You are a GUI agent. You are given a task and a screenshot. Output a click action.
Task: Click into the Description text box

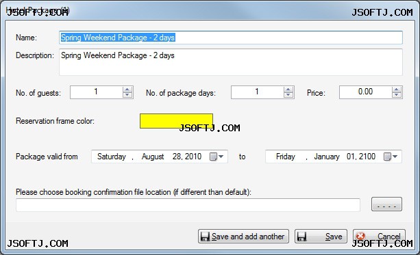click(231, 62)
